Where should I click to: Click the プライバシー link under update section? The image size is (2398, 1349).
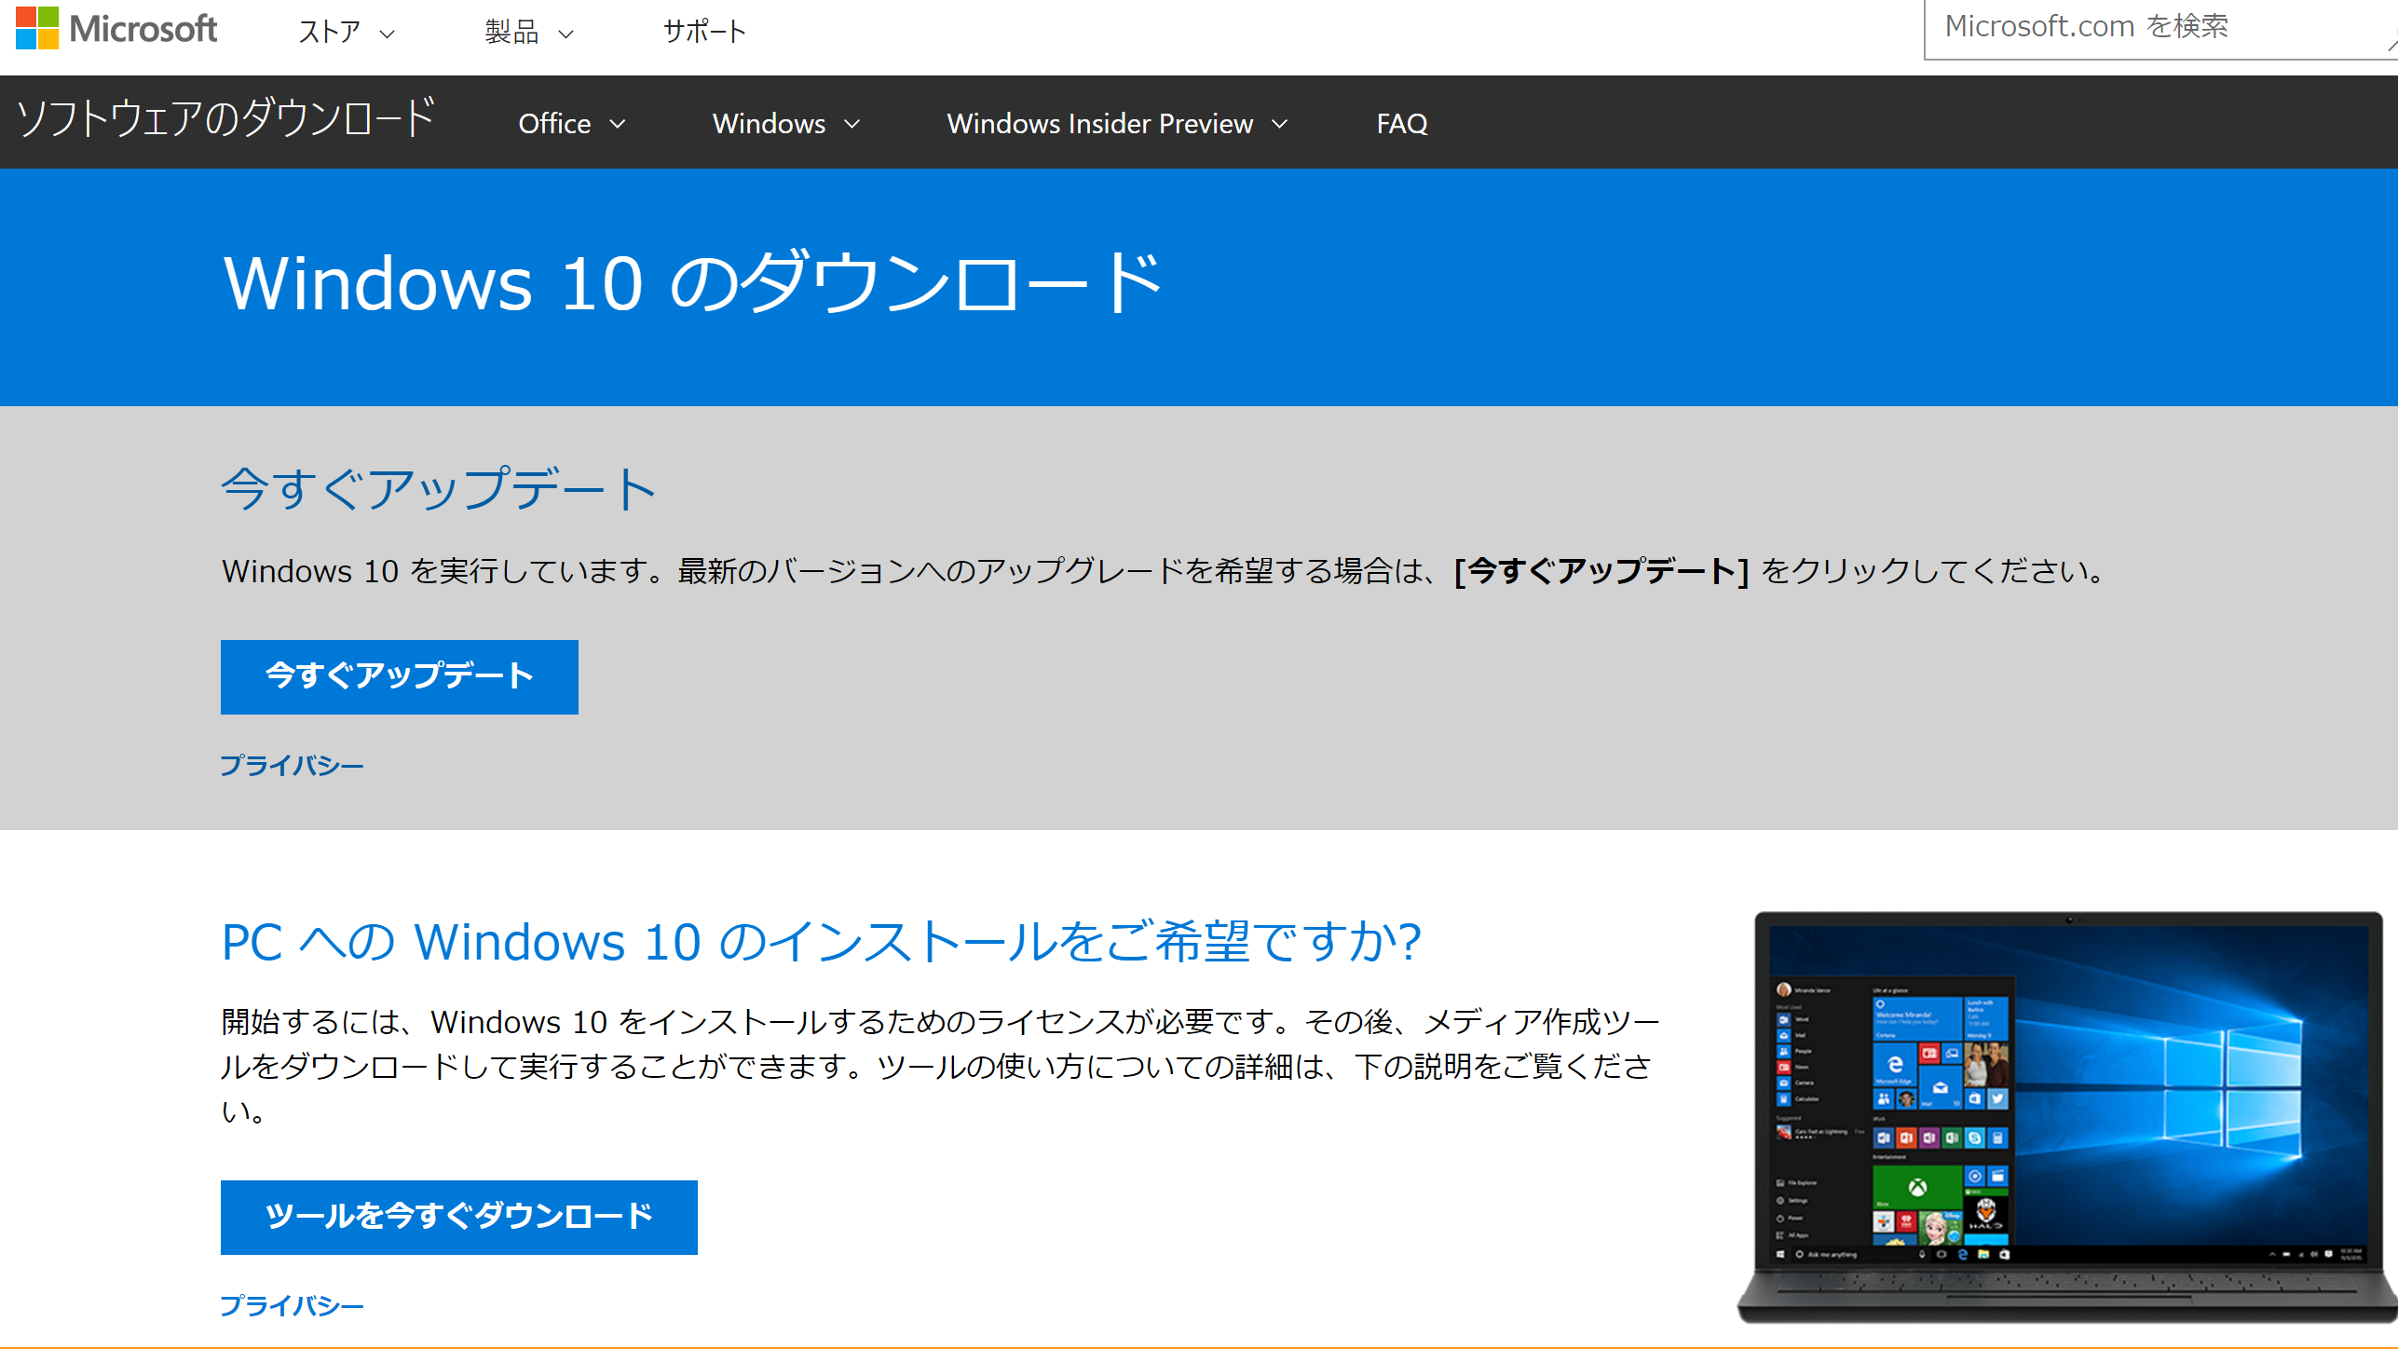(293, 763)
